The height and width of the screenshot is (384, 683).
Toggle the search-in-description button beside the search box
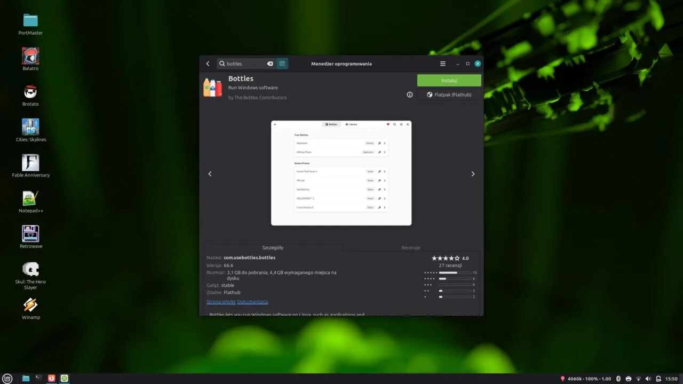pos(282,63)
